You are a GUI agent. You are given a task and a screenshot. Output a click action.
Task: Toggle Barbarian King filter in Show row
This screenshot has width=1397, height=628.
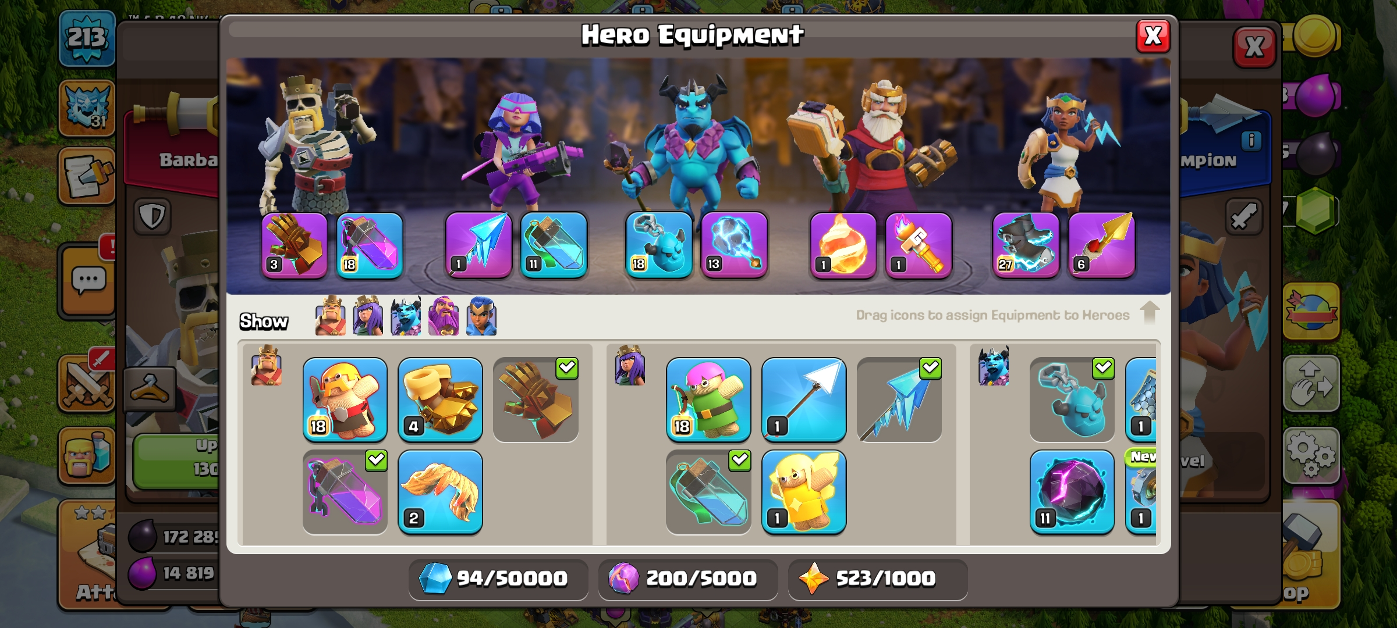click(x=330, y=316)
